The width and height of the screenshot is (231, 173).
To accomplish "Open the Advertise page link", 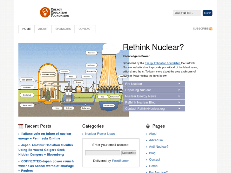I will point(156,140).
